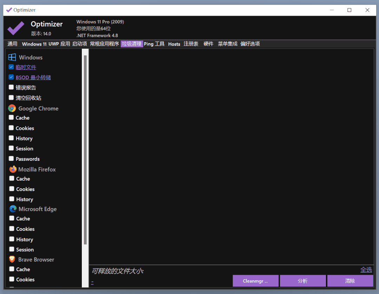
Task: Open the Hosts tab
Action: point(174,44)
